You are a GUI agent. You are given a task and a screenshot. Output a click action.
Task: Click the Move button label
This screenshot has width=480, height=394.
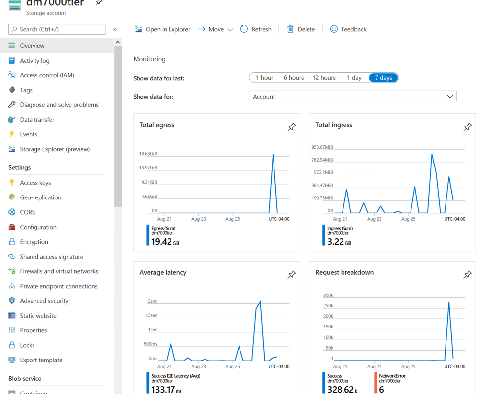point(216,29)
